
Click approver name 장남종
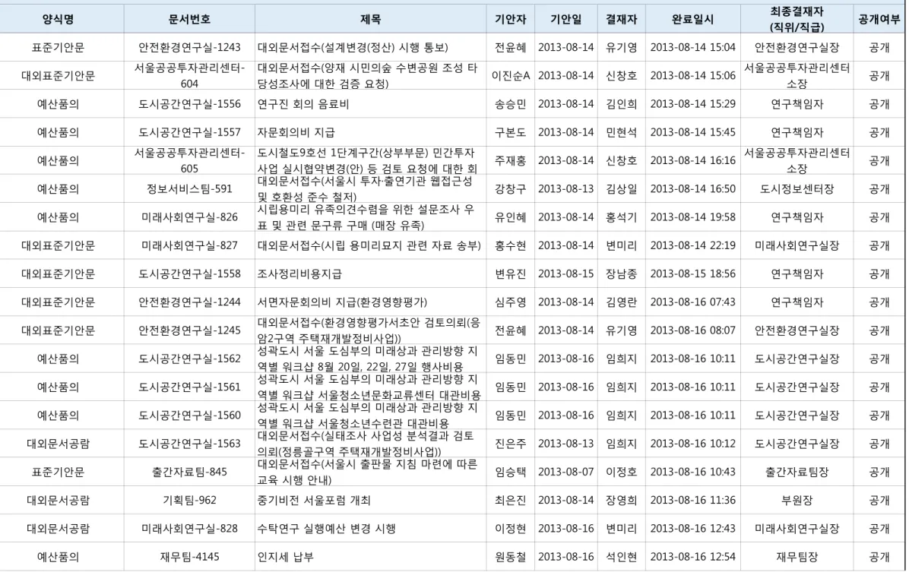click(622, 274)
